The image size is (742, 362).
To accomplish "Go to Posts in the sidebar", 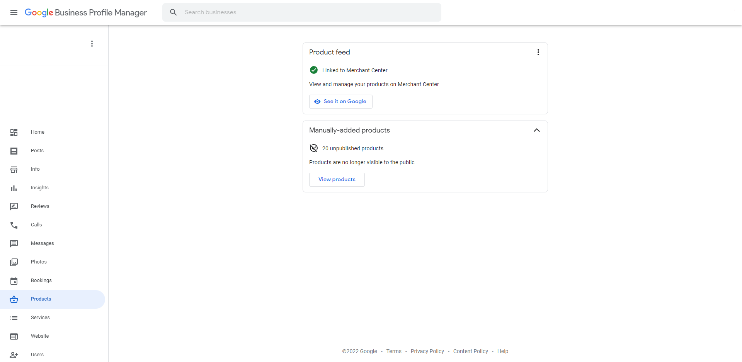I will coord(37,151).
